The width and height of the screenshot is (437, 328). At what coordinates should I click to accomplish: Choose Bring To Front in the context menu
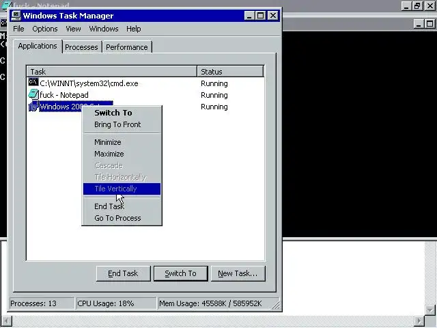pyautogui.click(x=122, y=124)
